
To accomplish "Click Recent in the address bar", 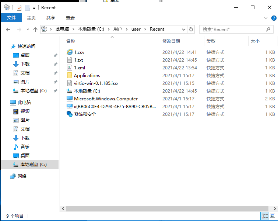I will pyautogui.click(x=157, y=29).
